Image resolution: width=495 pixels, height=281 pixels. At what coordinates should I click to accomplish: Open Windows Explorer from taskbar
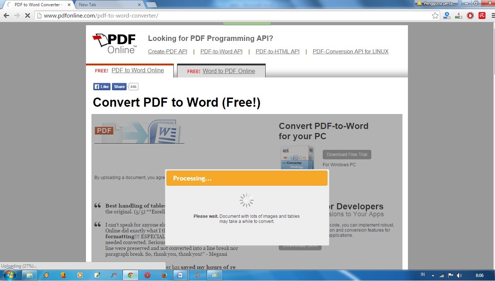[30, 275]
